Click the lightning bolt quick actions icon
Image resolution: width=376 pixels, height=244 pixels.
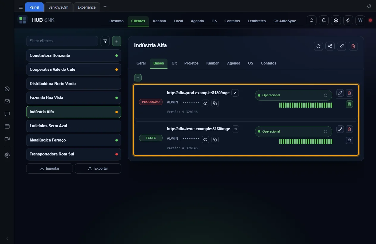tap(348, 21)
